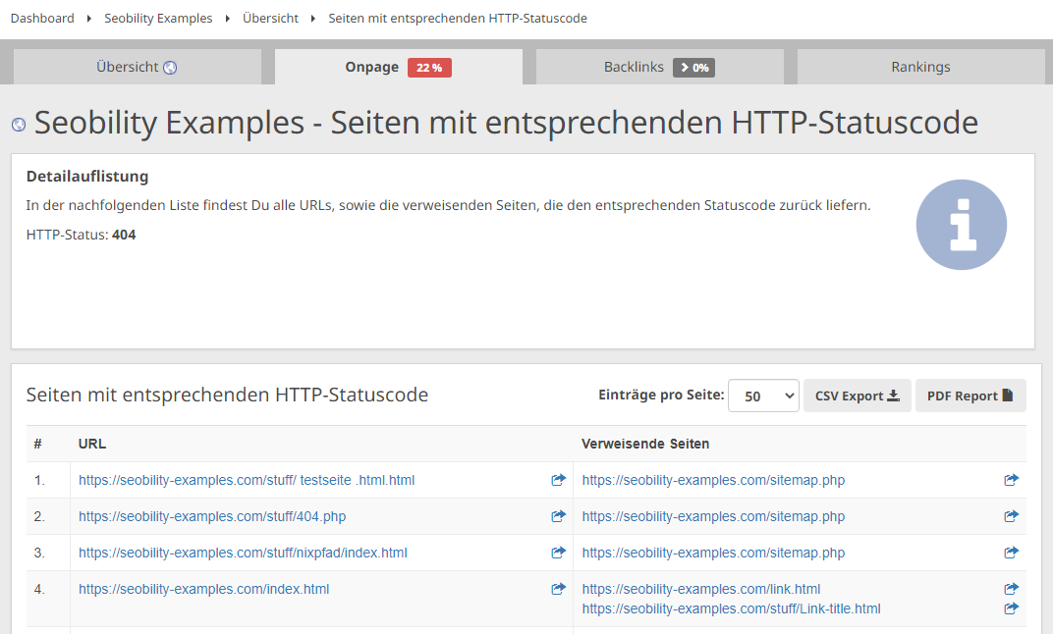Switch to the Backlinks tab
This screenshot has width=1053, height=634.
[x=659, y=67]
